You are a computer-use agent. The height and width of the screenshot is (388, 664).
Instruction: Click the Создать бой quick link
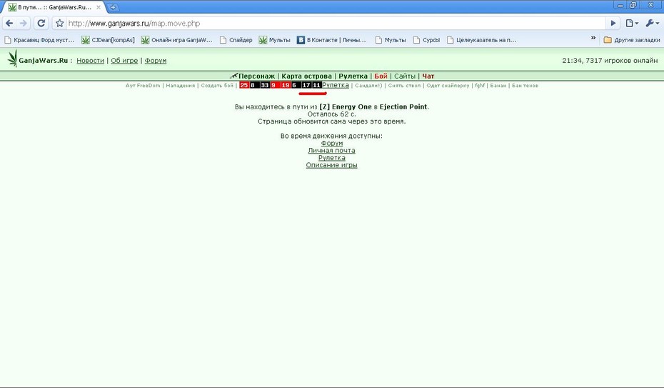[x=217, y=86]
